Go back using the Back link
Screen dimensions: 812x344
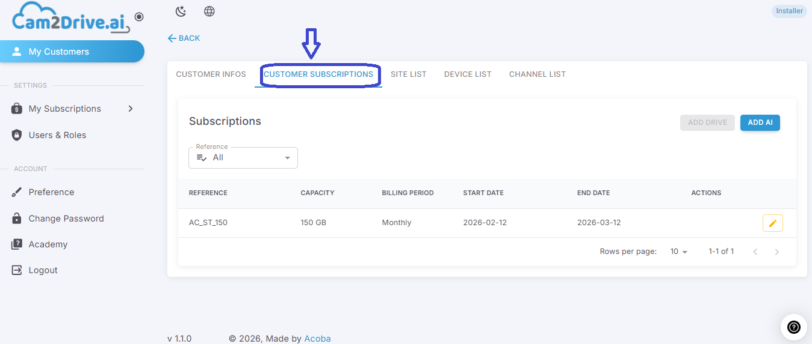point(184,38)
